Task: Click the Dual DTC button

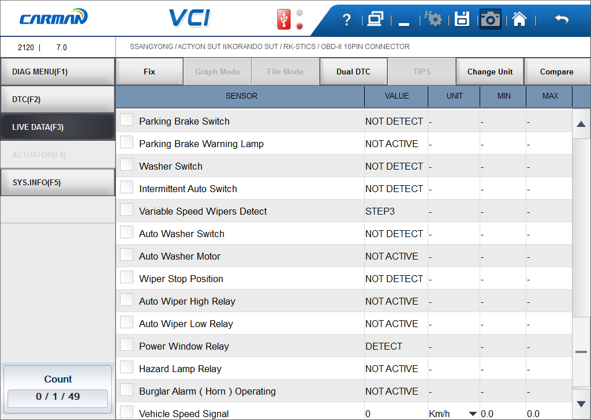Action: point(354,72)
